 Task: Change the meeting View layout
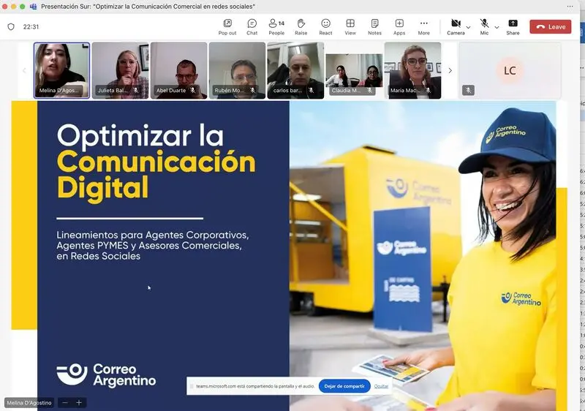pos(350,27)
